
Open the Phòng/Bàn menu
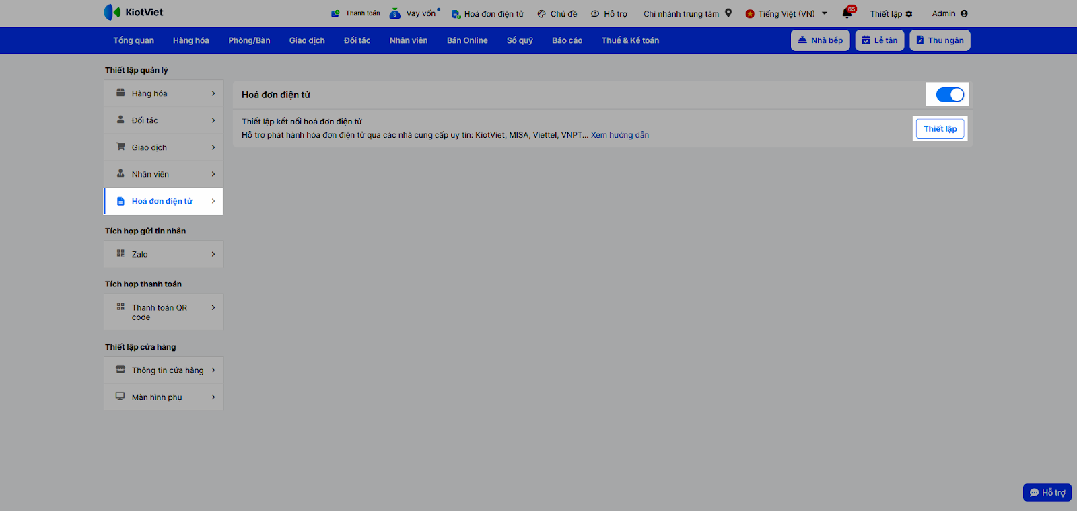coord(249,40)
